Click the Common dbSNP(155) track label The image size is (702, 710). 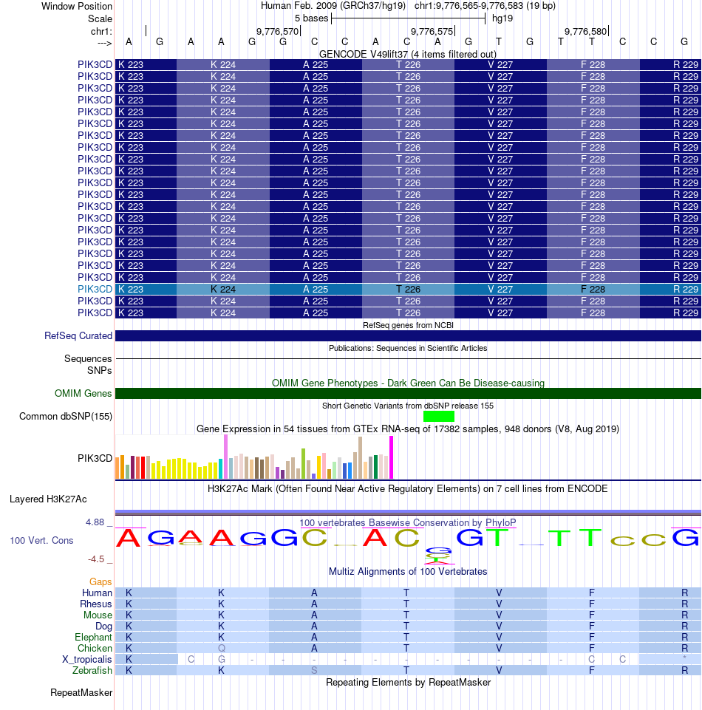(66, 417)
